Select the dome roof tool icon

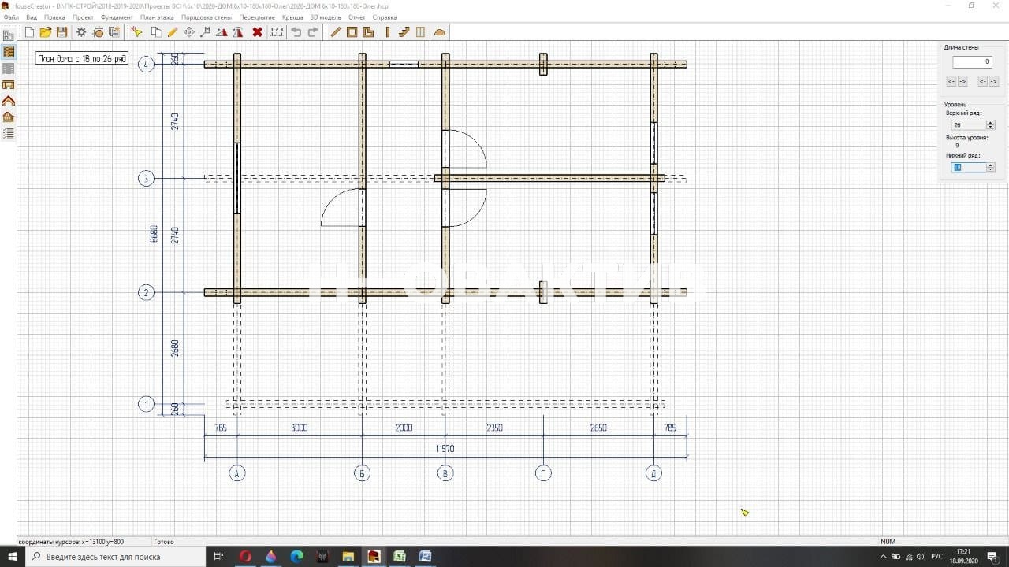click(x=440, y=32)
